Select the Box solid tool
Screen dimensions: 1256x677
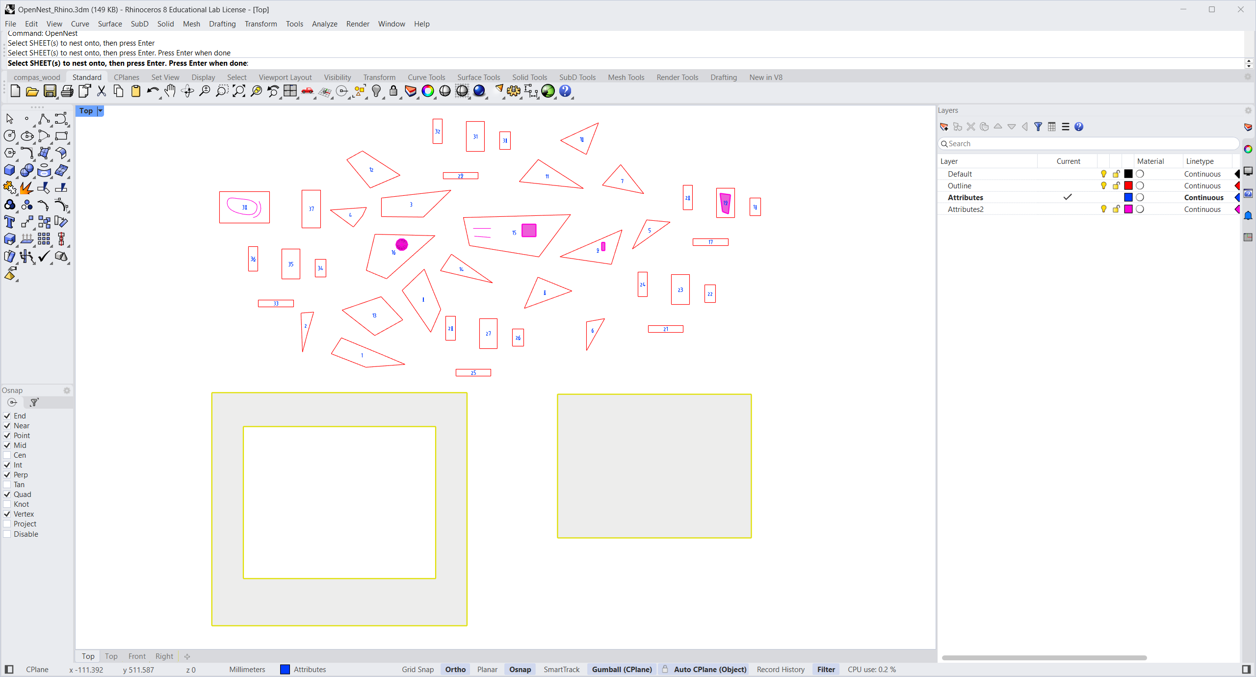pyautogui.click(x=9, y=170)
